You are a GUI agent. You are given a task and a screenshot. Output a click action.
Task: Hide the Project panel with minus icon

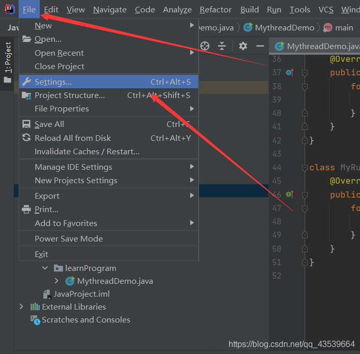click(x=260, y=46)
